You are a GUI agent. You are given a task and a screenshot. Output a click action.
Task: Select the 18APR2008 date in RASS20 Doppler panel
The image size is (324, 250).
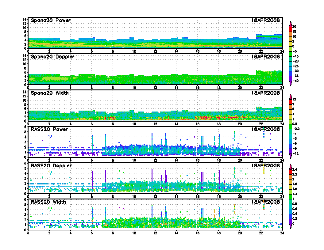pyautogui.click(x=265, y=165)
